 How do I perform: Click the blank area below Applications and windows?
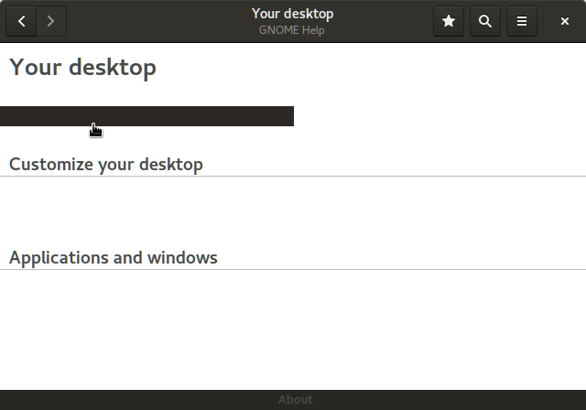click(x=293, y=329)
